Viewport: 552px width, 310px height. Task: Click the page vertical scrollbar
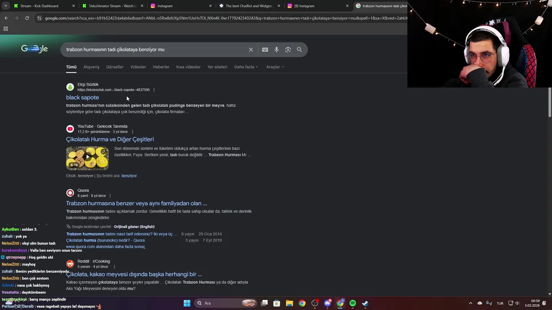[550, 102]
